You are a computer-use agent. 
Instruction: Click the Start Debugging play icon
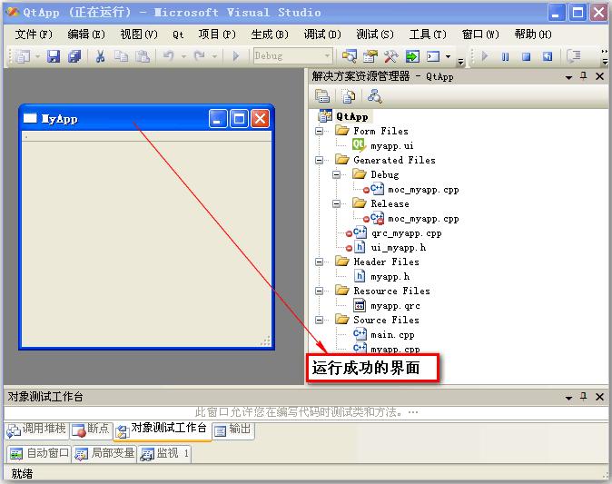236,56
